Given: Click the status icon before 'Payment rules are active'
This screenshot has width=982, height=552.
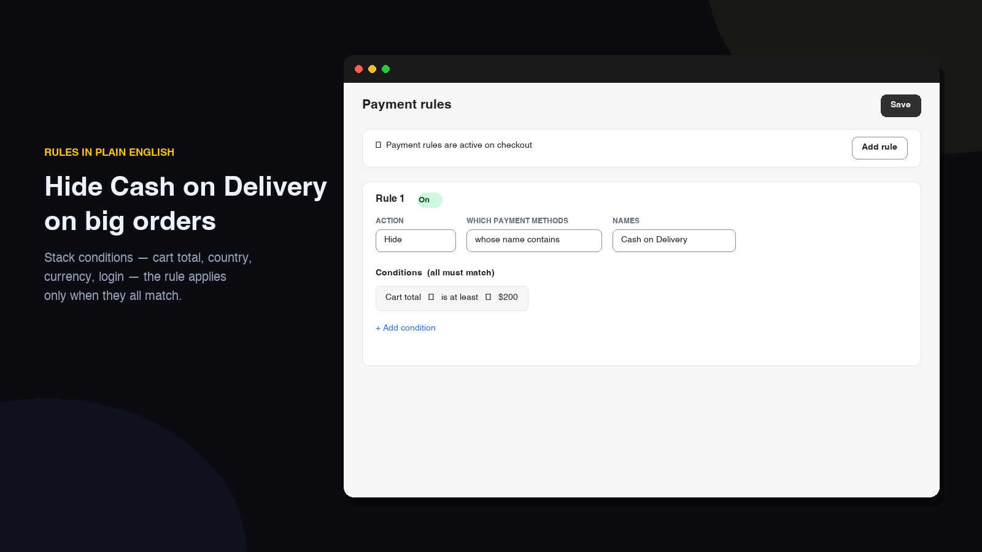Looking at the screenshot, I should [379, 145].
